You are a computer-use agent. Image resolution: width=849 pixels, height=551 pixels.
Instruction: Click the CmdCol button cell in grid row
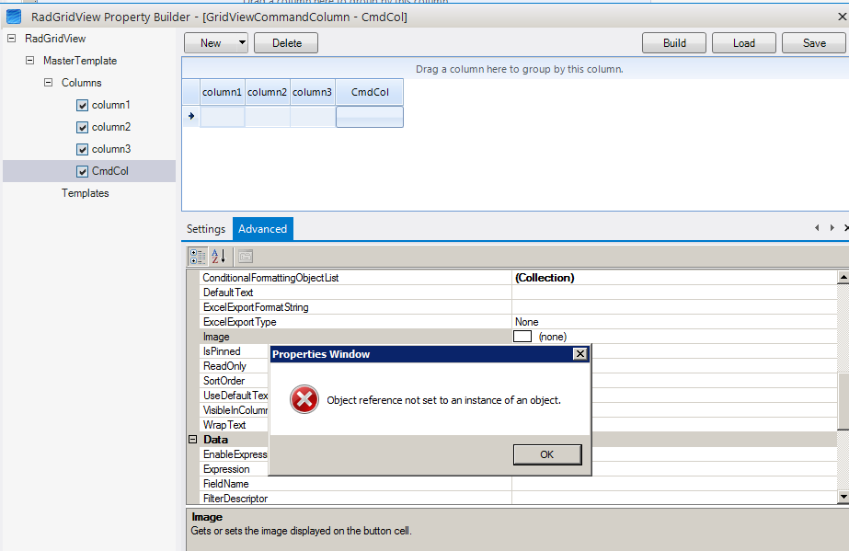click(370, 117)
